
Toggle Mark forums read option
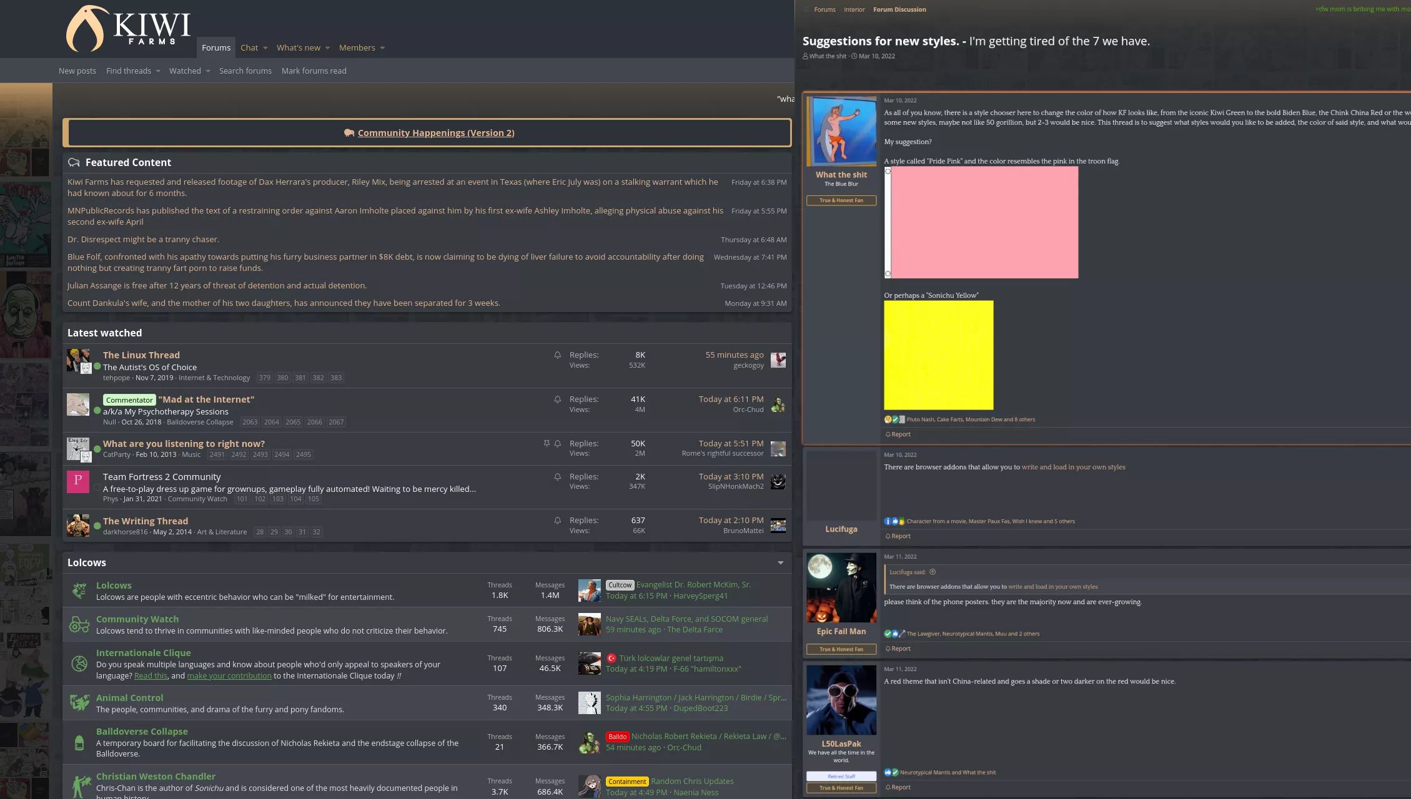tap(314, 70)
